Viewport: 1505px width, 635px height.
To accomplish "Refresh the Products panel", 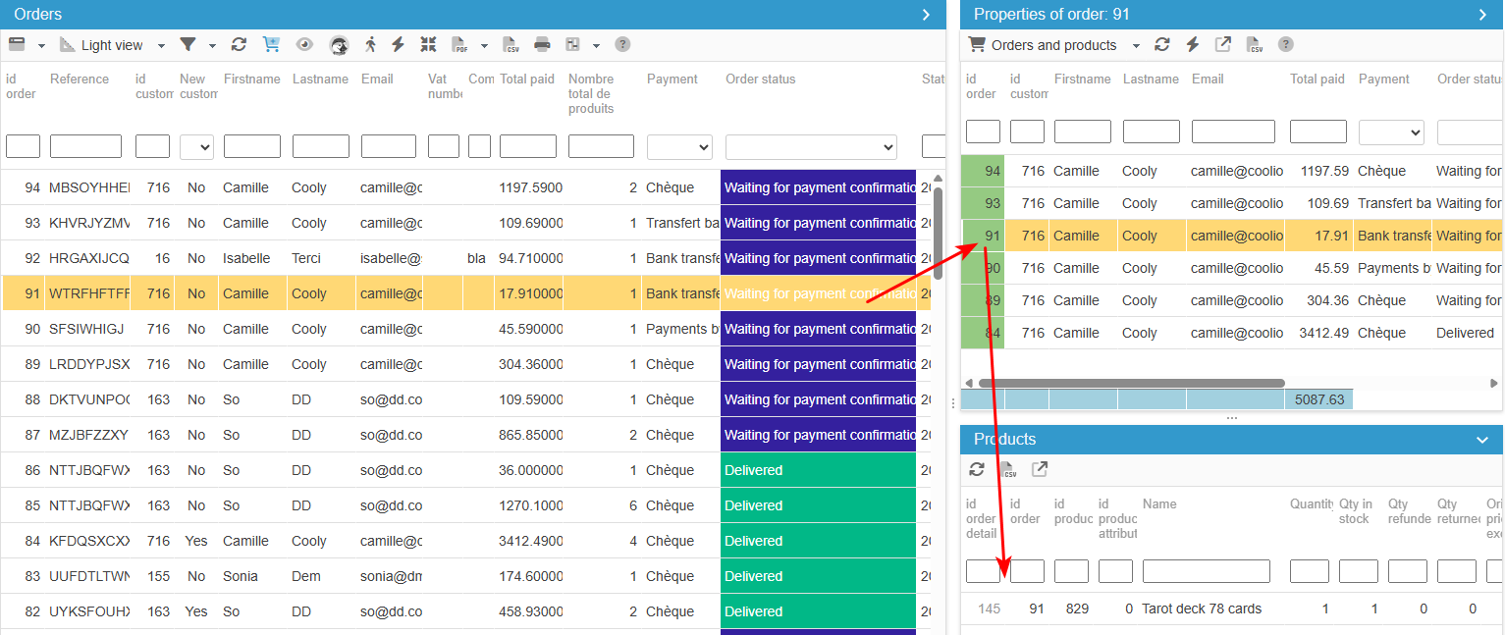I will (977, 469).
